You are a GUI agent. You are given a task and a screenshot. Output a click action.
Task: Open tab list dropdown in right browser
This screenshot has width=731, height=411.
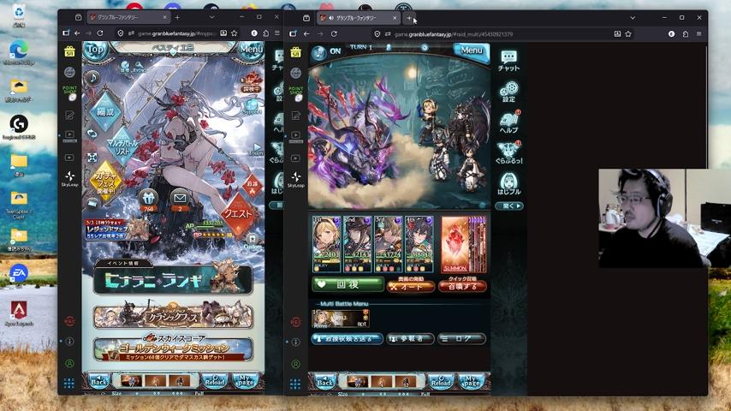click(x=633, y=18)
